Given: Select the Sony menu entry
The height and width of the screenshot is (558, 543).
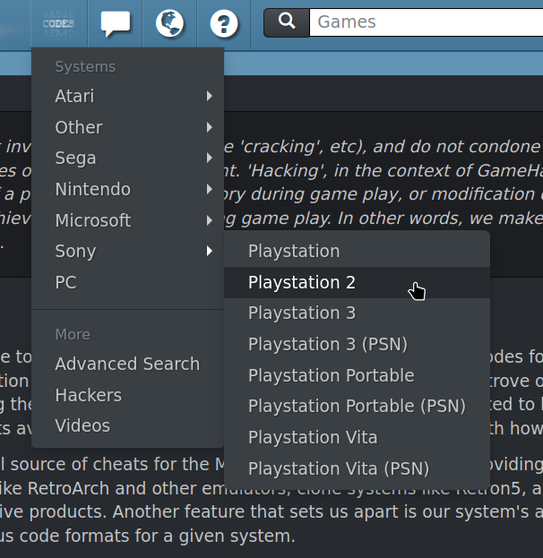Looking at the screenshot, I should [x=127, y=252].
